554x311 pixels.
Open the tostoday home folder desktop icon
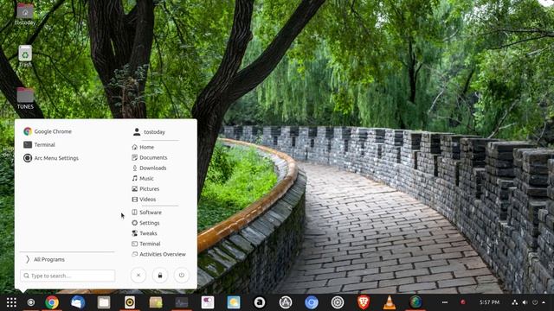[25, 14]
